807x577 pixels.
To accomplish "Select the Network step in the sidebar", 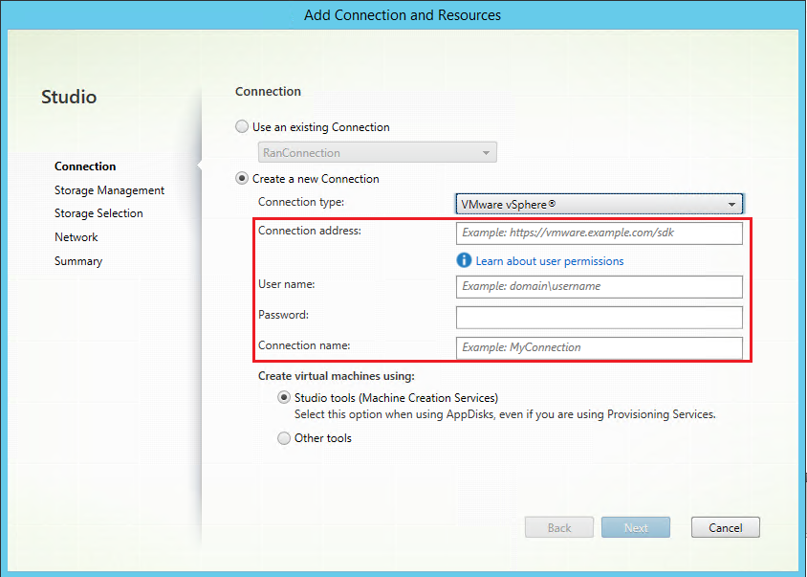I will point(76,236).
